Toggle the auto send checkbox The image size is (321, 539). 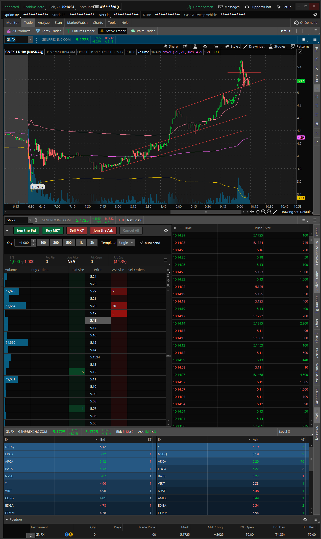142,243
